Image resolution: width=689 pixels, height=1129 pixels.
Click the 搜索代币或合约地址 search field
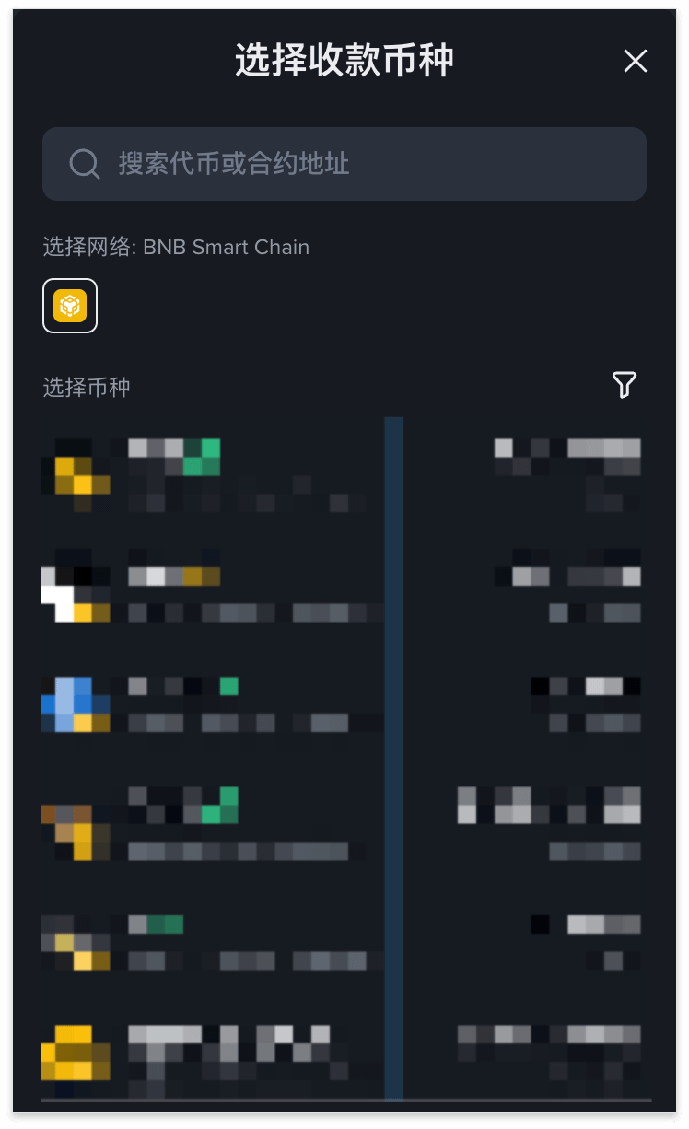coord(344,164)
